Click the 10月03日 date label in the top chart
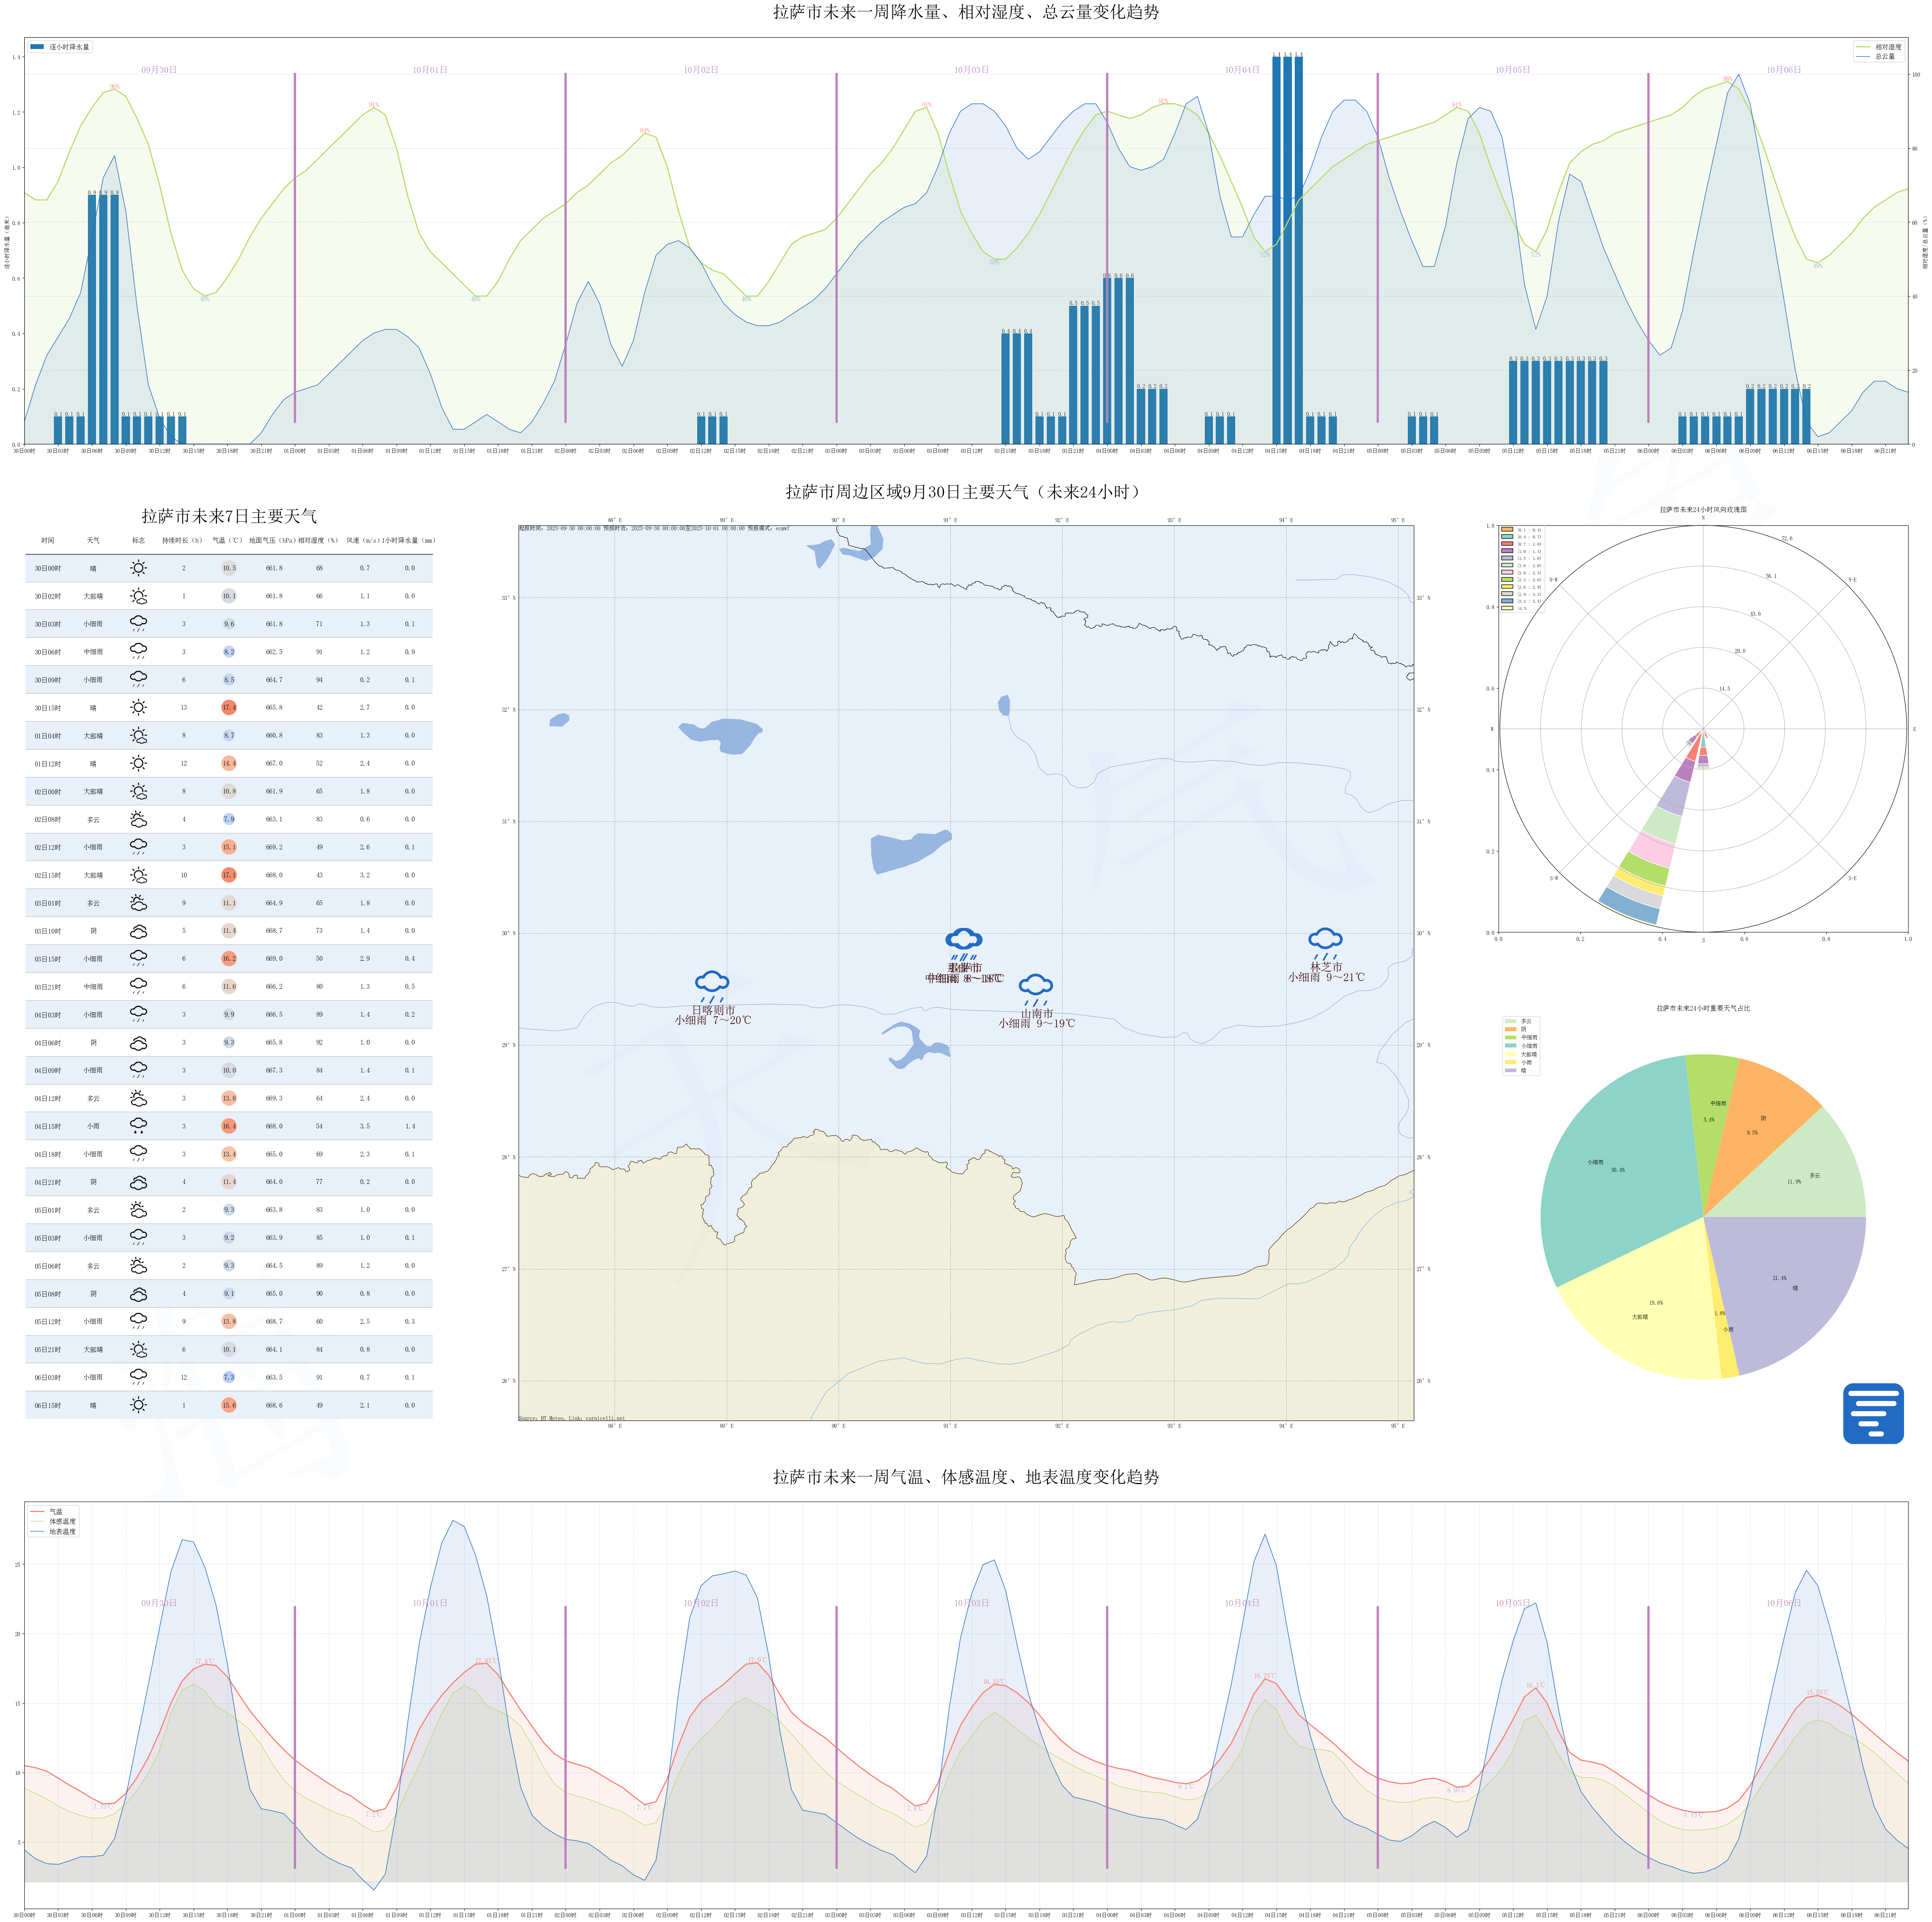 tap(971, 70)
